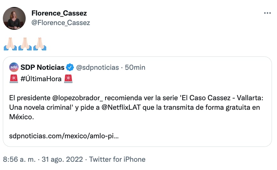Open the Florence_Cassez display name
Image resolution: width=277 pixels, height=170 pixels.
coord(59,13)
